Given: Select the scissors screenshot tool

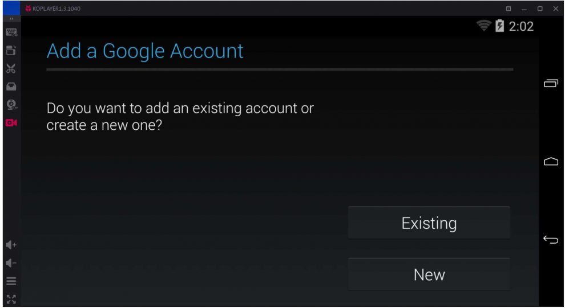Looking at the screenshot, I should pyautogui.click(x=11, y=69).
